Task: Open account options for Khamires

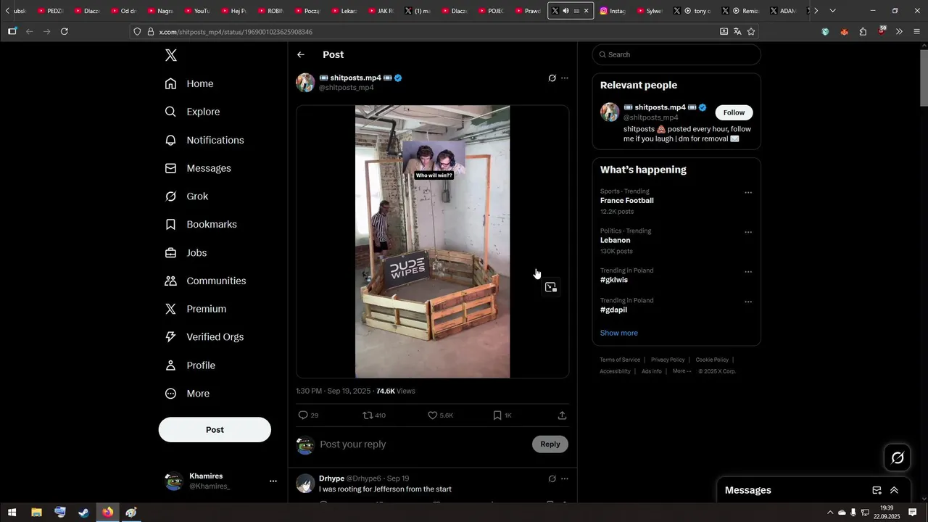Action: coord(273,481)
